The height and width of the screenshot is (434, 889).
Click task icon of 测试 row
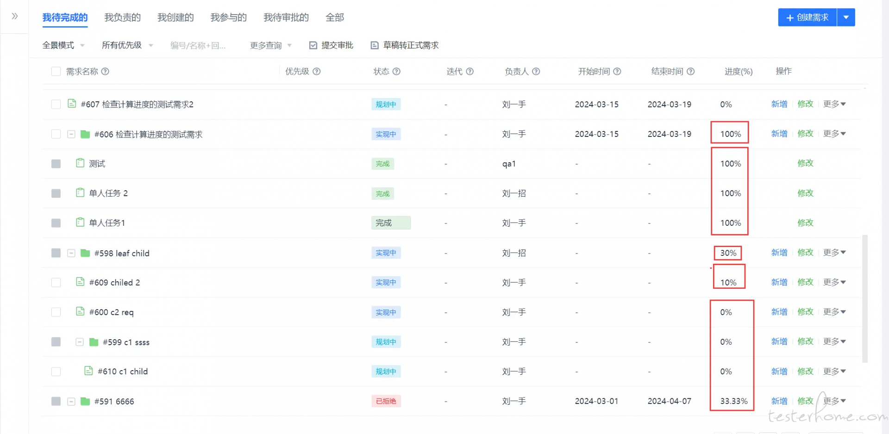tap(80, 163)
